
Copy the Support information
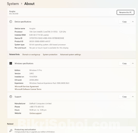click(124, 97)
